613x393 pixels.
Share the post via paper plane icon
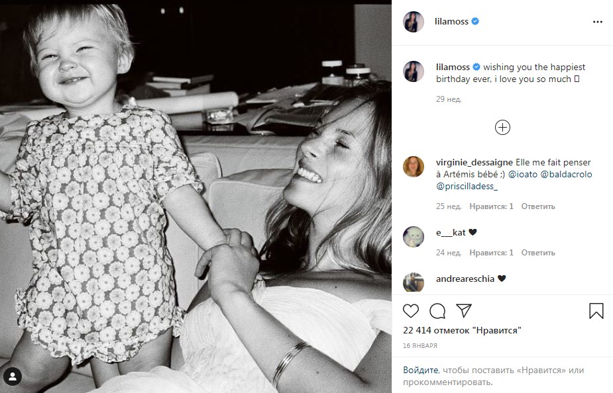pos(464,311)
